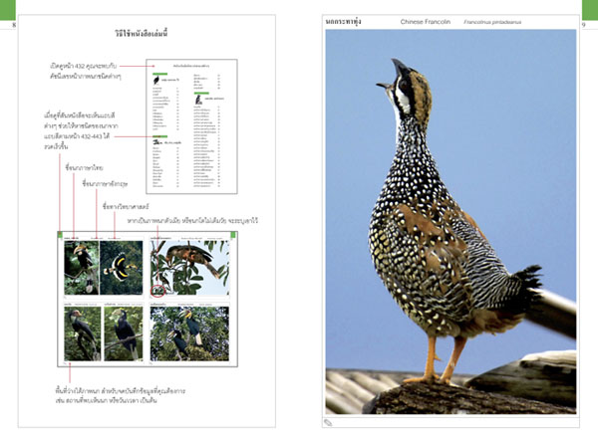Click the green corner tab beside page number 8
598x441 pixels.
(8, 10)
